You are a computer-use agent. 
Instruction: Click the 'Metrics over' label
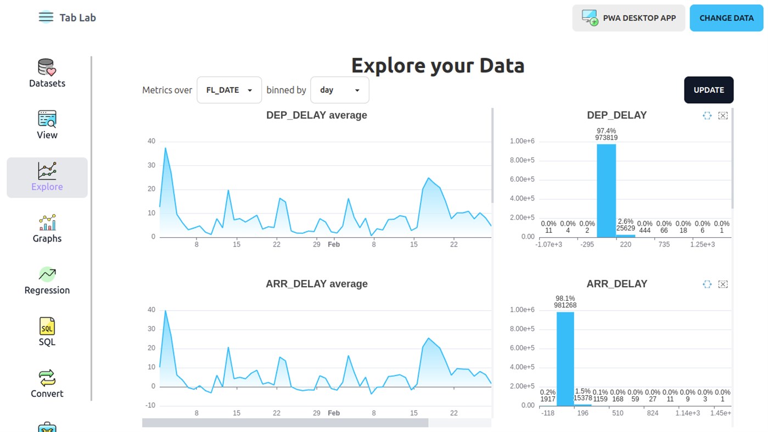167,90
